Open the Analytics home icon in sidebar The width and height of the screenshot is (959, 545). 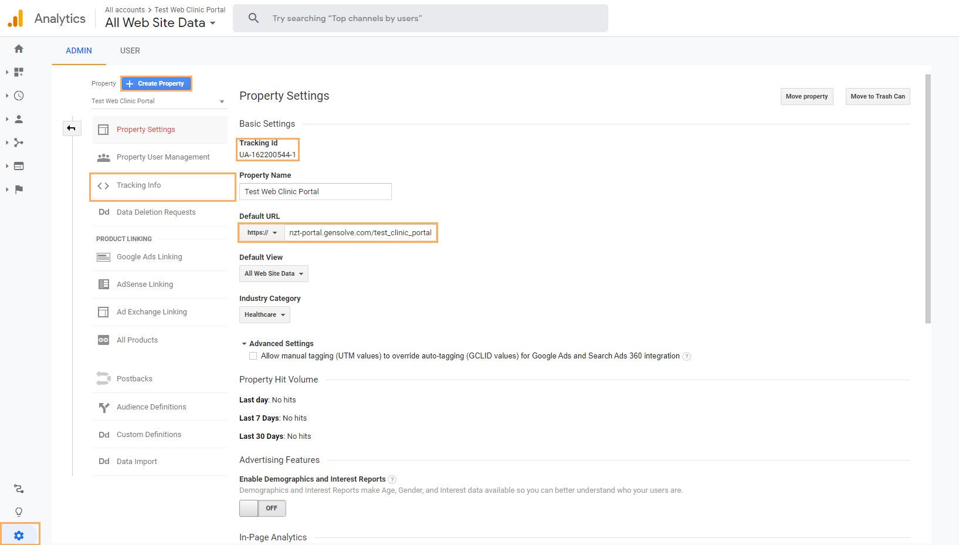point(19,49)
